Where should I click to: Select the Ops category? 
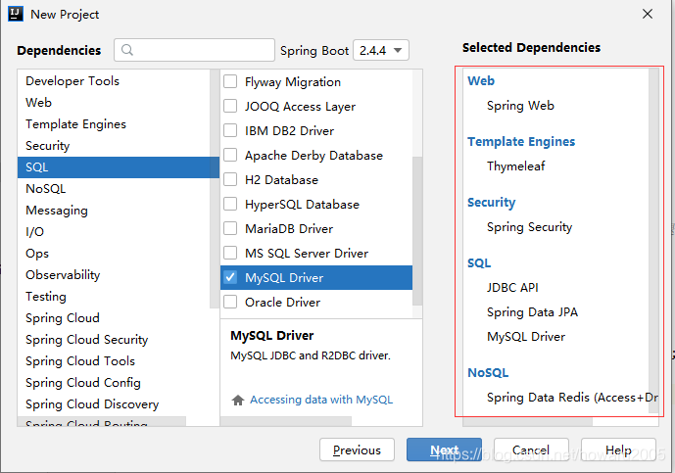pos(114,253)
